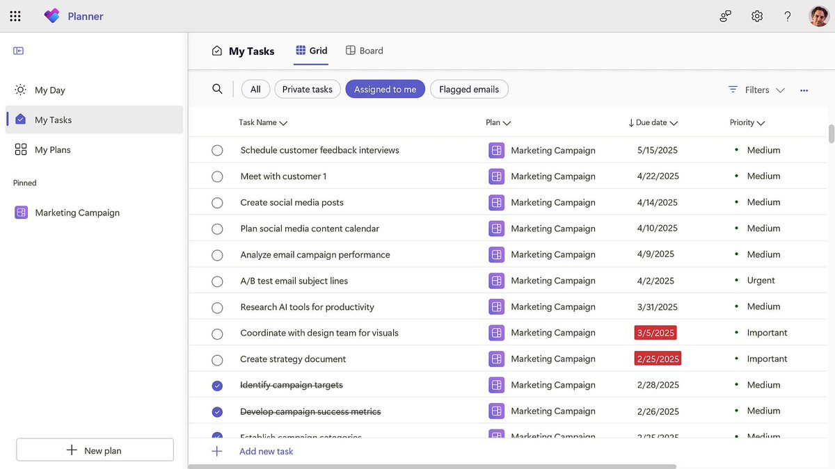Click the user profile avatar

(819, 16)
